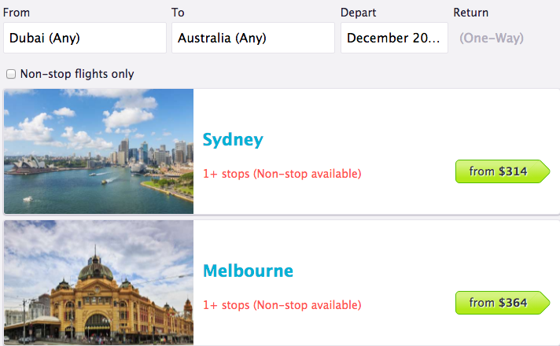The width and height of the screenshot is (560, 346).
Task: Open the Sydney destination link
Action: pos(233,140)
